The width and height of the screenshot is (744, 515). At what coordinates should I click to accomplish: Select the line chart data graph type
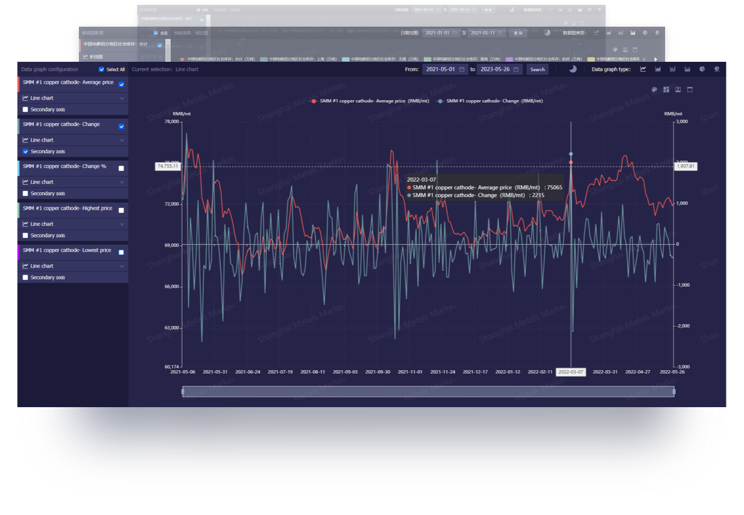[x=643, y=68]
